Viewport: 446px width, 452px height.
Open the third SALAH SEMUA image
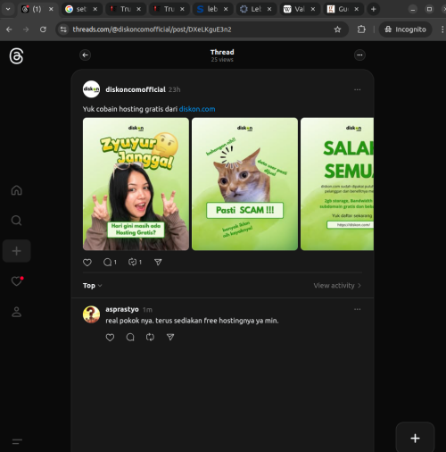[337, 184]
